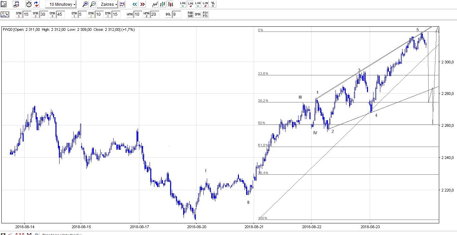Click the stopwatch timer icon
The image size is (457, 235).
coord(29,4)
